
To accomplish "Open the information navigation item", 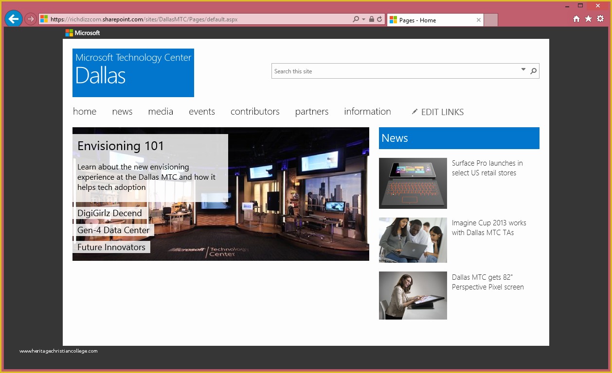I will (x=367, y=111).
